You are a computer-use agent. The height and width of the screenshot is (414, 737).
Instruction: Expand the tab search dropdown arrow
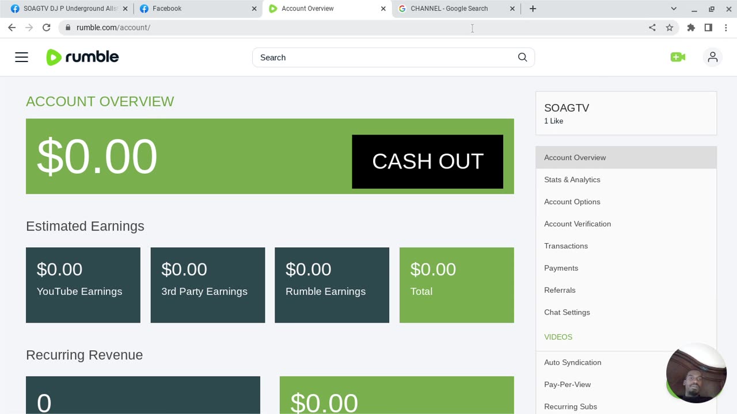[x=674, y=9]
